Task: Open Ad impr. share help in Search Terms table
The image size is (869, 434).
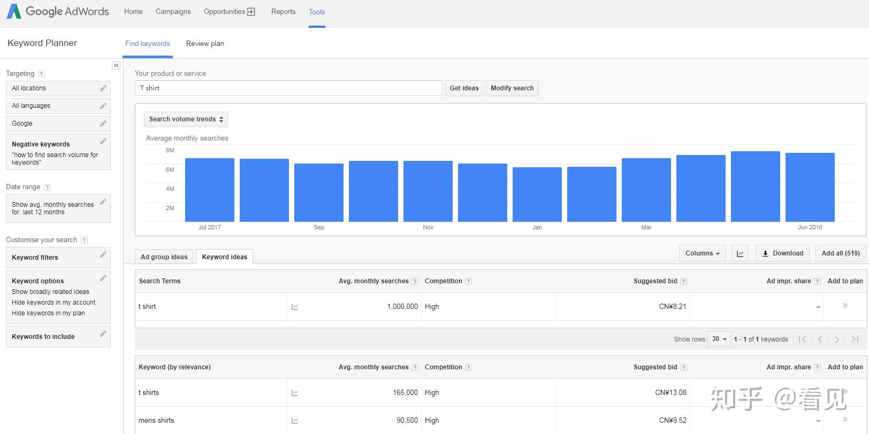Action: click(817, 281)
